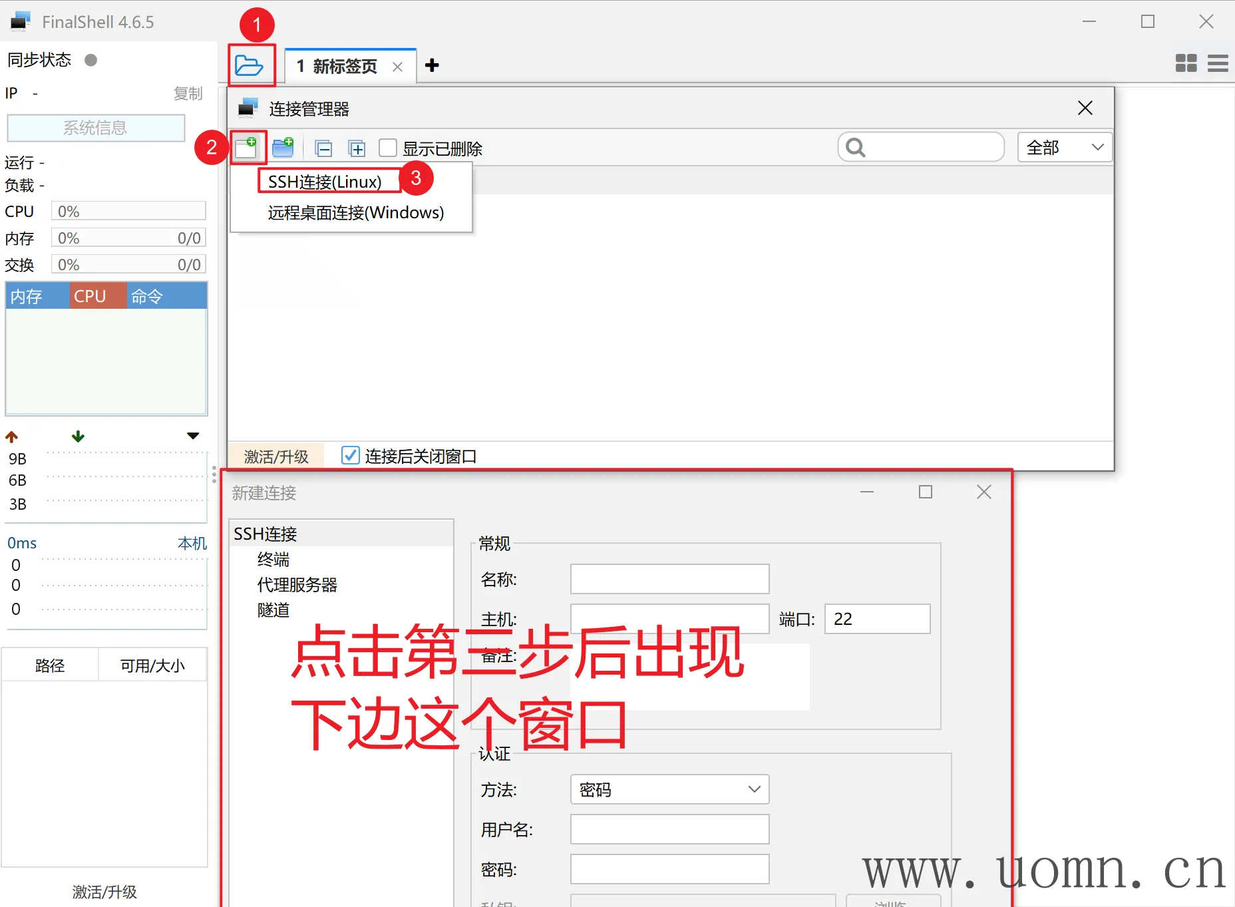1235x907 pixels.
Task: Open the connection manager folder icon
Action: pos(250,66)
